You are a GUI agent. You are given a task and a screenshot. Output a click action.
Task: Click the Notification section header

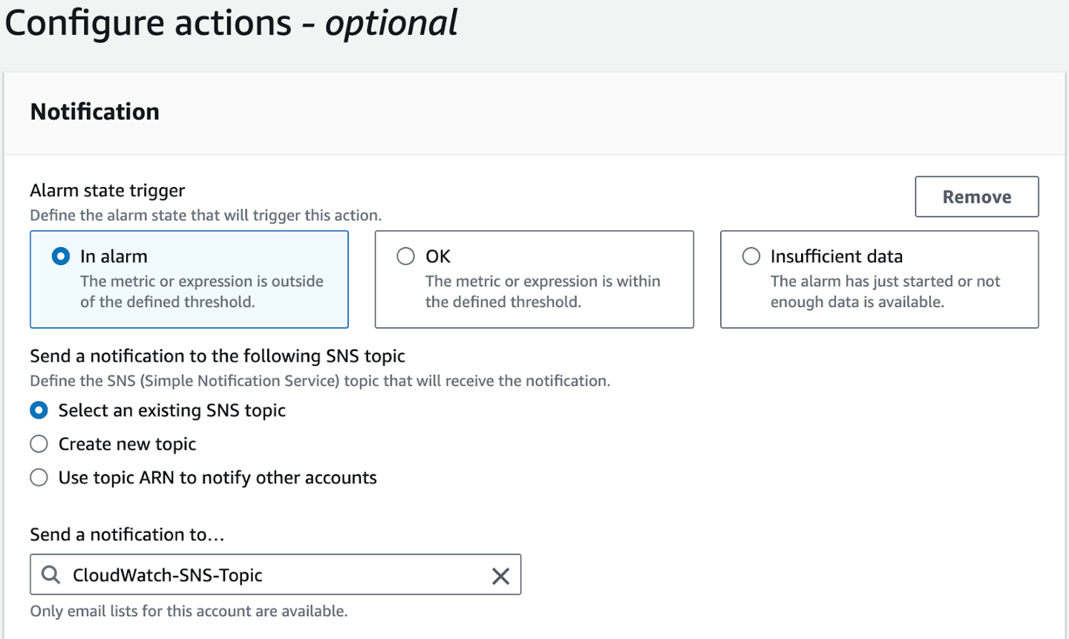tap(94, 111)
